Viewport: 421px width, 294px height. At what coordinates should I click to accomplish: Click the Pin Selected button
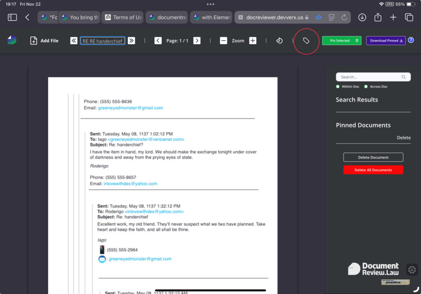[341, 41]
